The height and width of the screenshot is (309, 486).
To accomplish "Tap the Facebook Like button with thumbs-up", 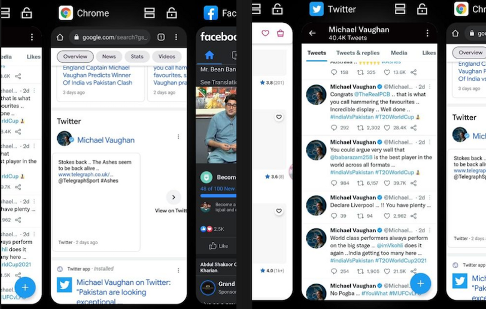I will tap(218, 246).
